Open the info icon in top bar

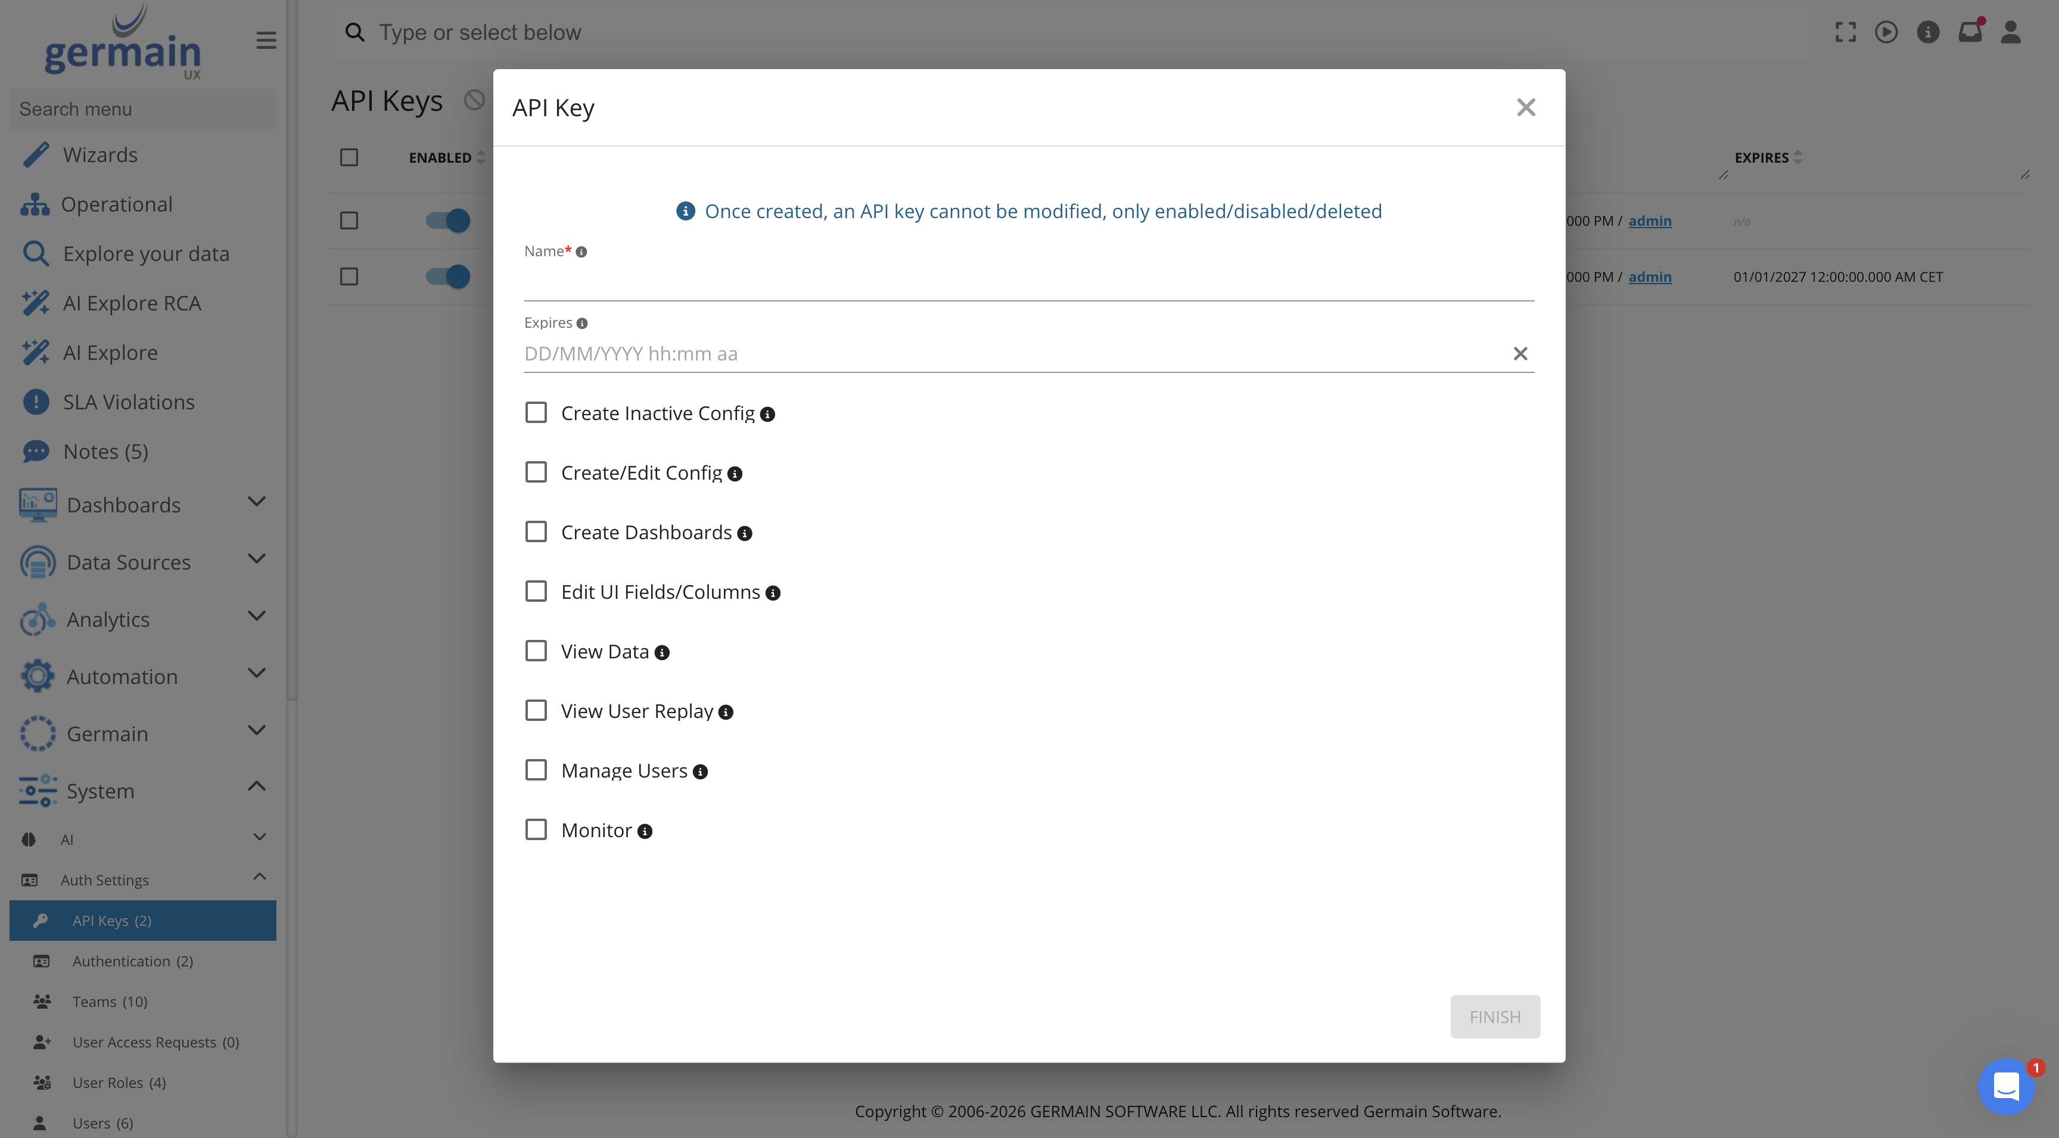click(1928, 32)
